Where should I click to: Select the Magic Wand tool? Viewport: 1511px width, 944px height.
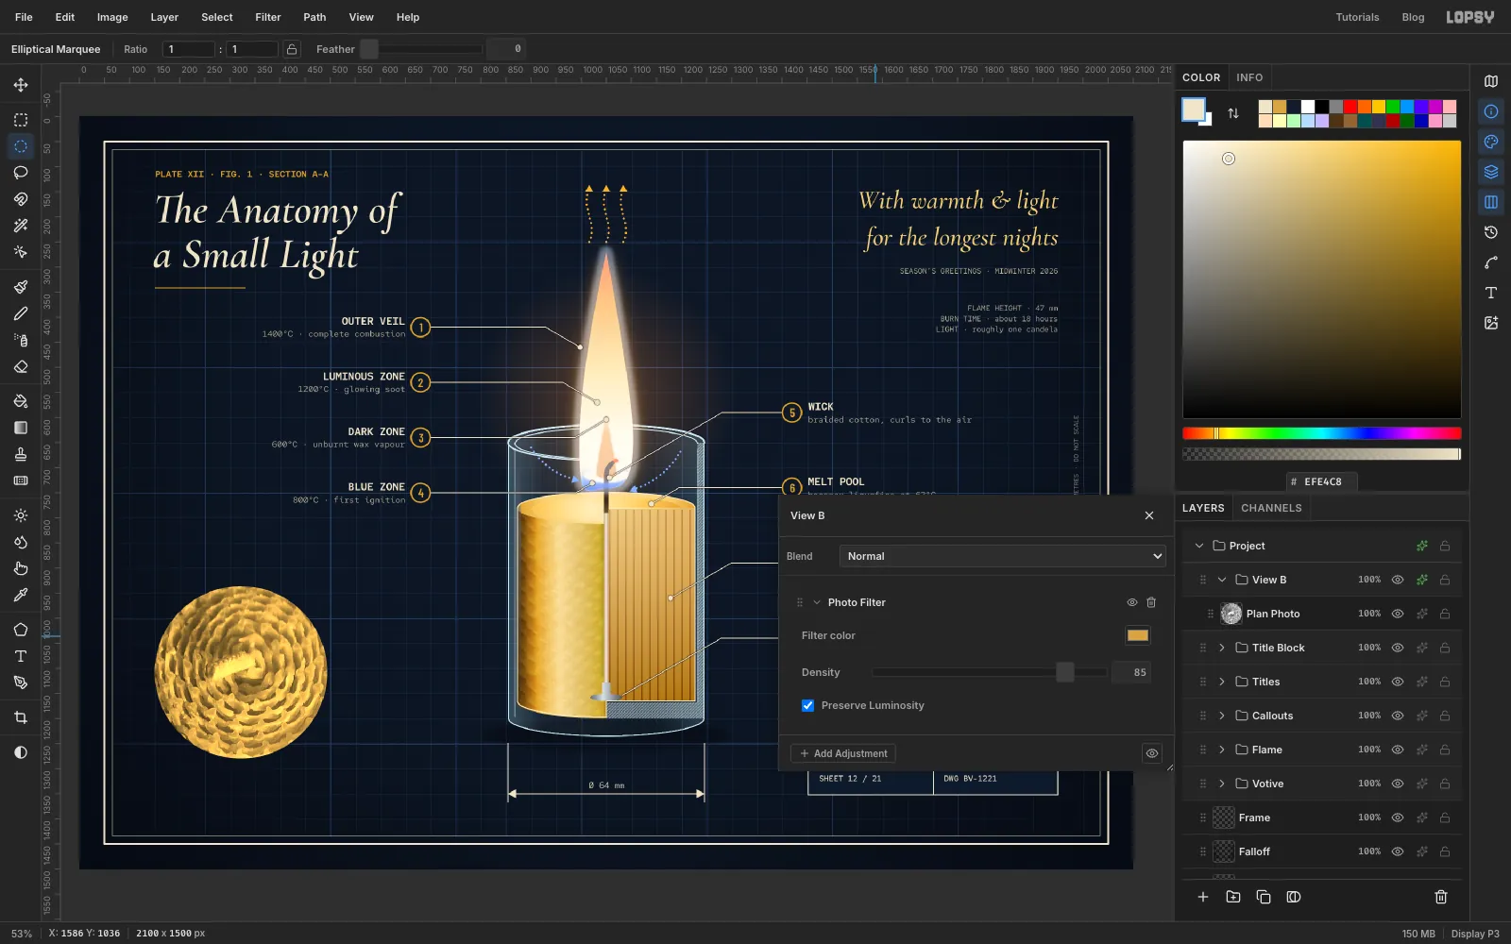pyautogui.click(x=21, y=226)
